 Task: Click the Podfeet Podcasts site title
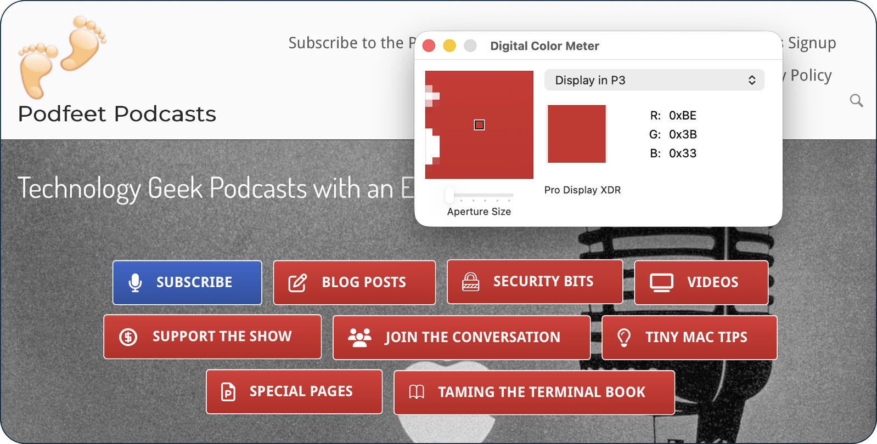coord(117,114)
